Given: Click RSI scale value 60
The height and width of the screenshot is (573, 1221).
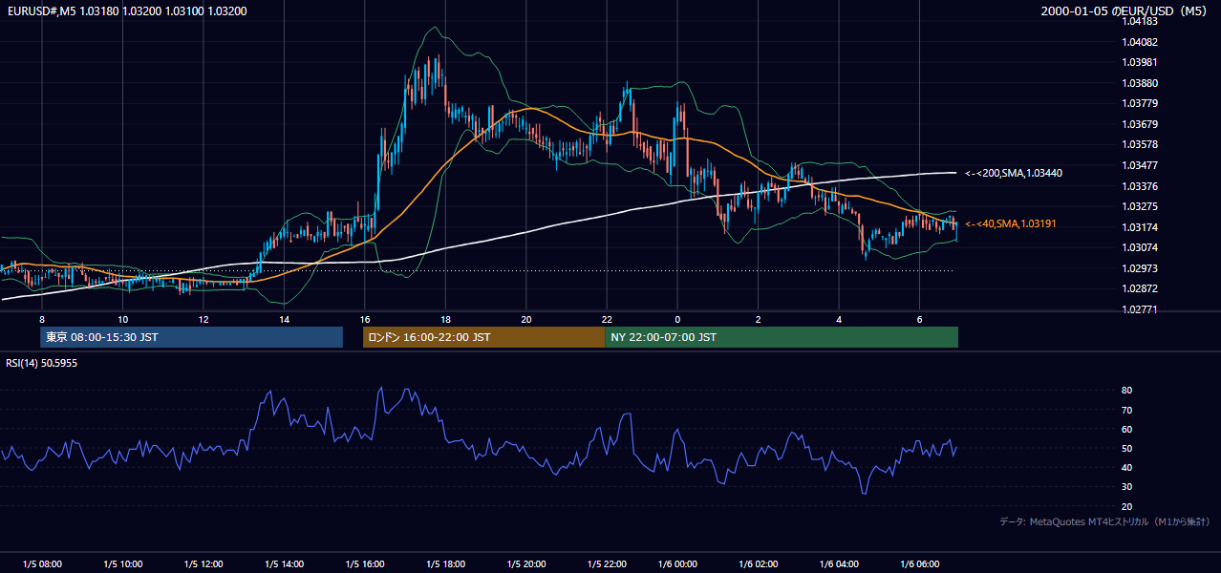Looking at the screenshot, I should (1127, 429).
